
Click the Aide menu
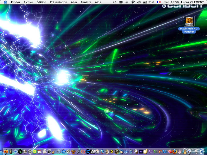click(98, 2)
